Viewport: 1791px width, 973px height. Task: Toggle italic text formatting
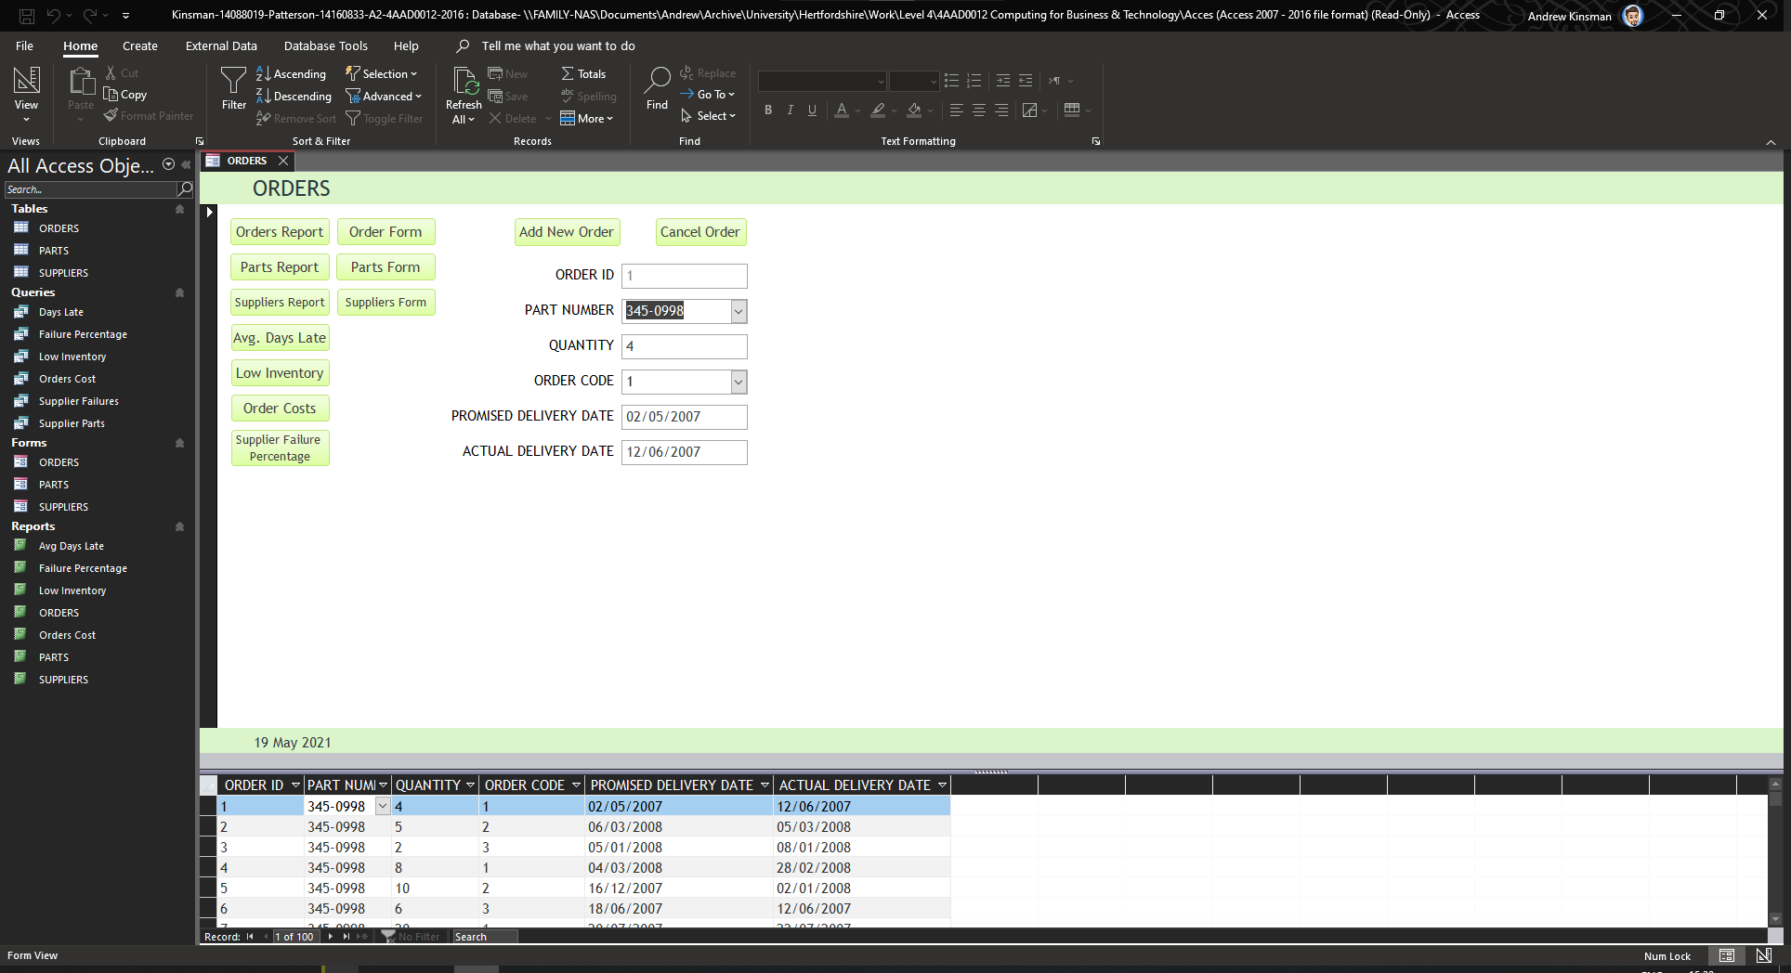(x=790, y=110)
